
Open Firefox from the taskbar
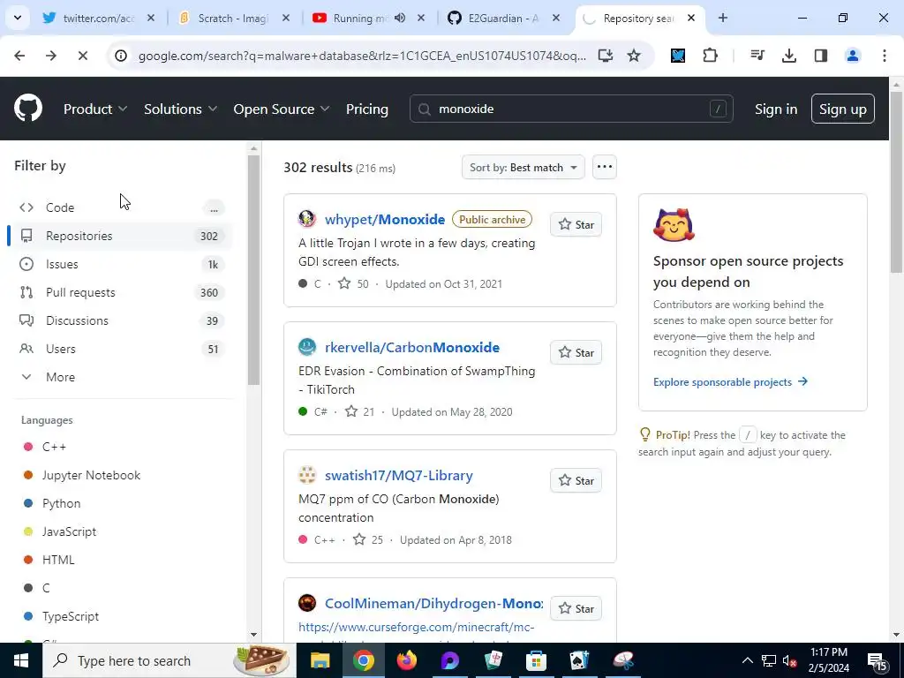[406, 660]
